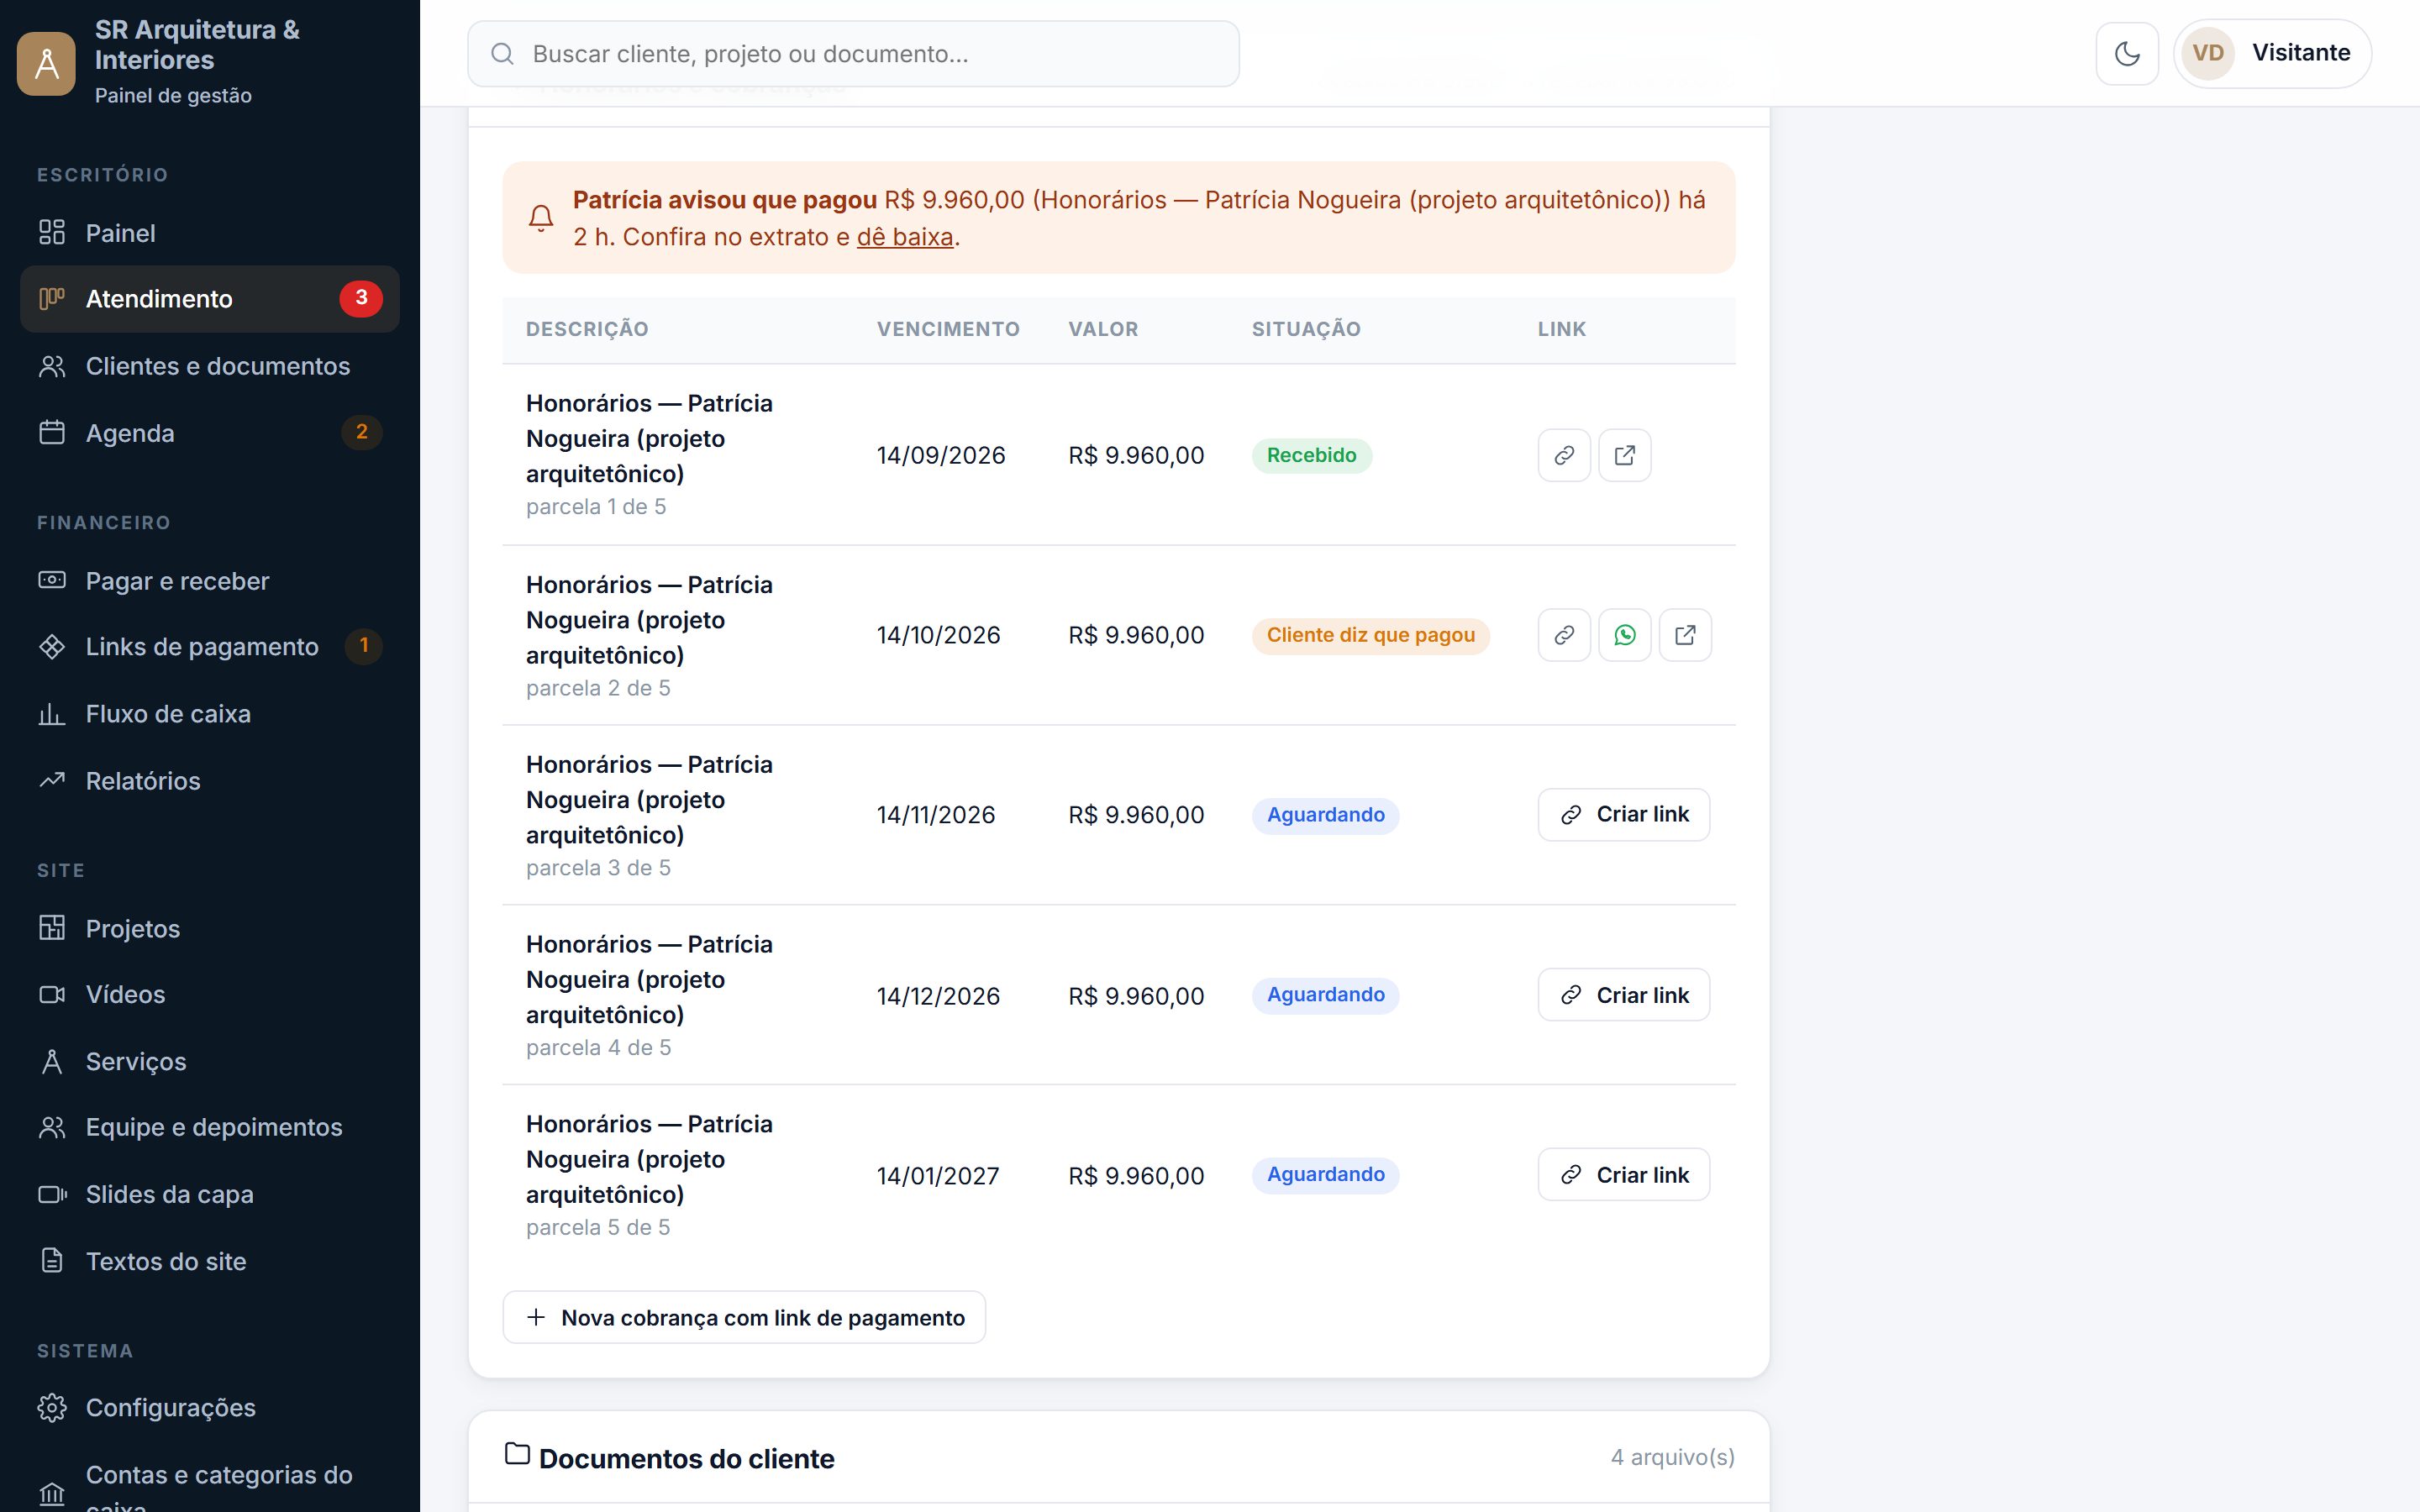This screenshot has height=1512, width=2420.
Task: Open Relatórios in sidebar
Action: [210, 781]
